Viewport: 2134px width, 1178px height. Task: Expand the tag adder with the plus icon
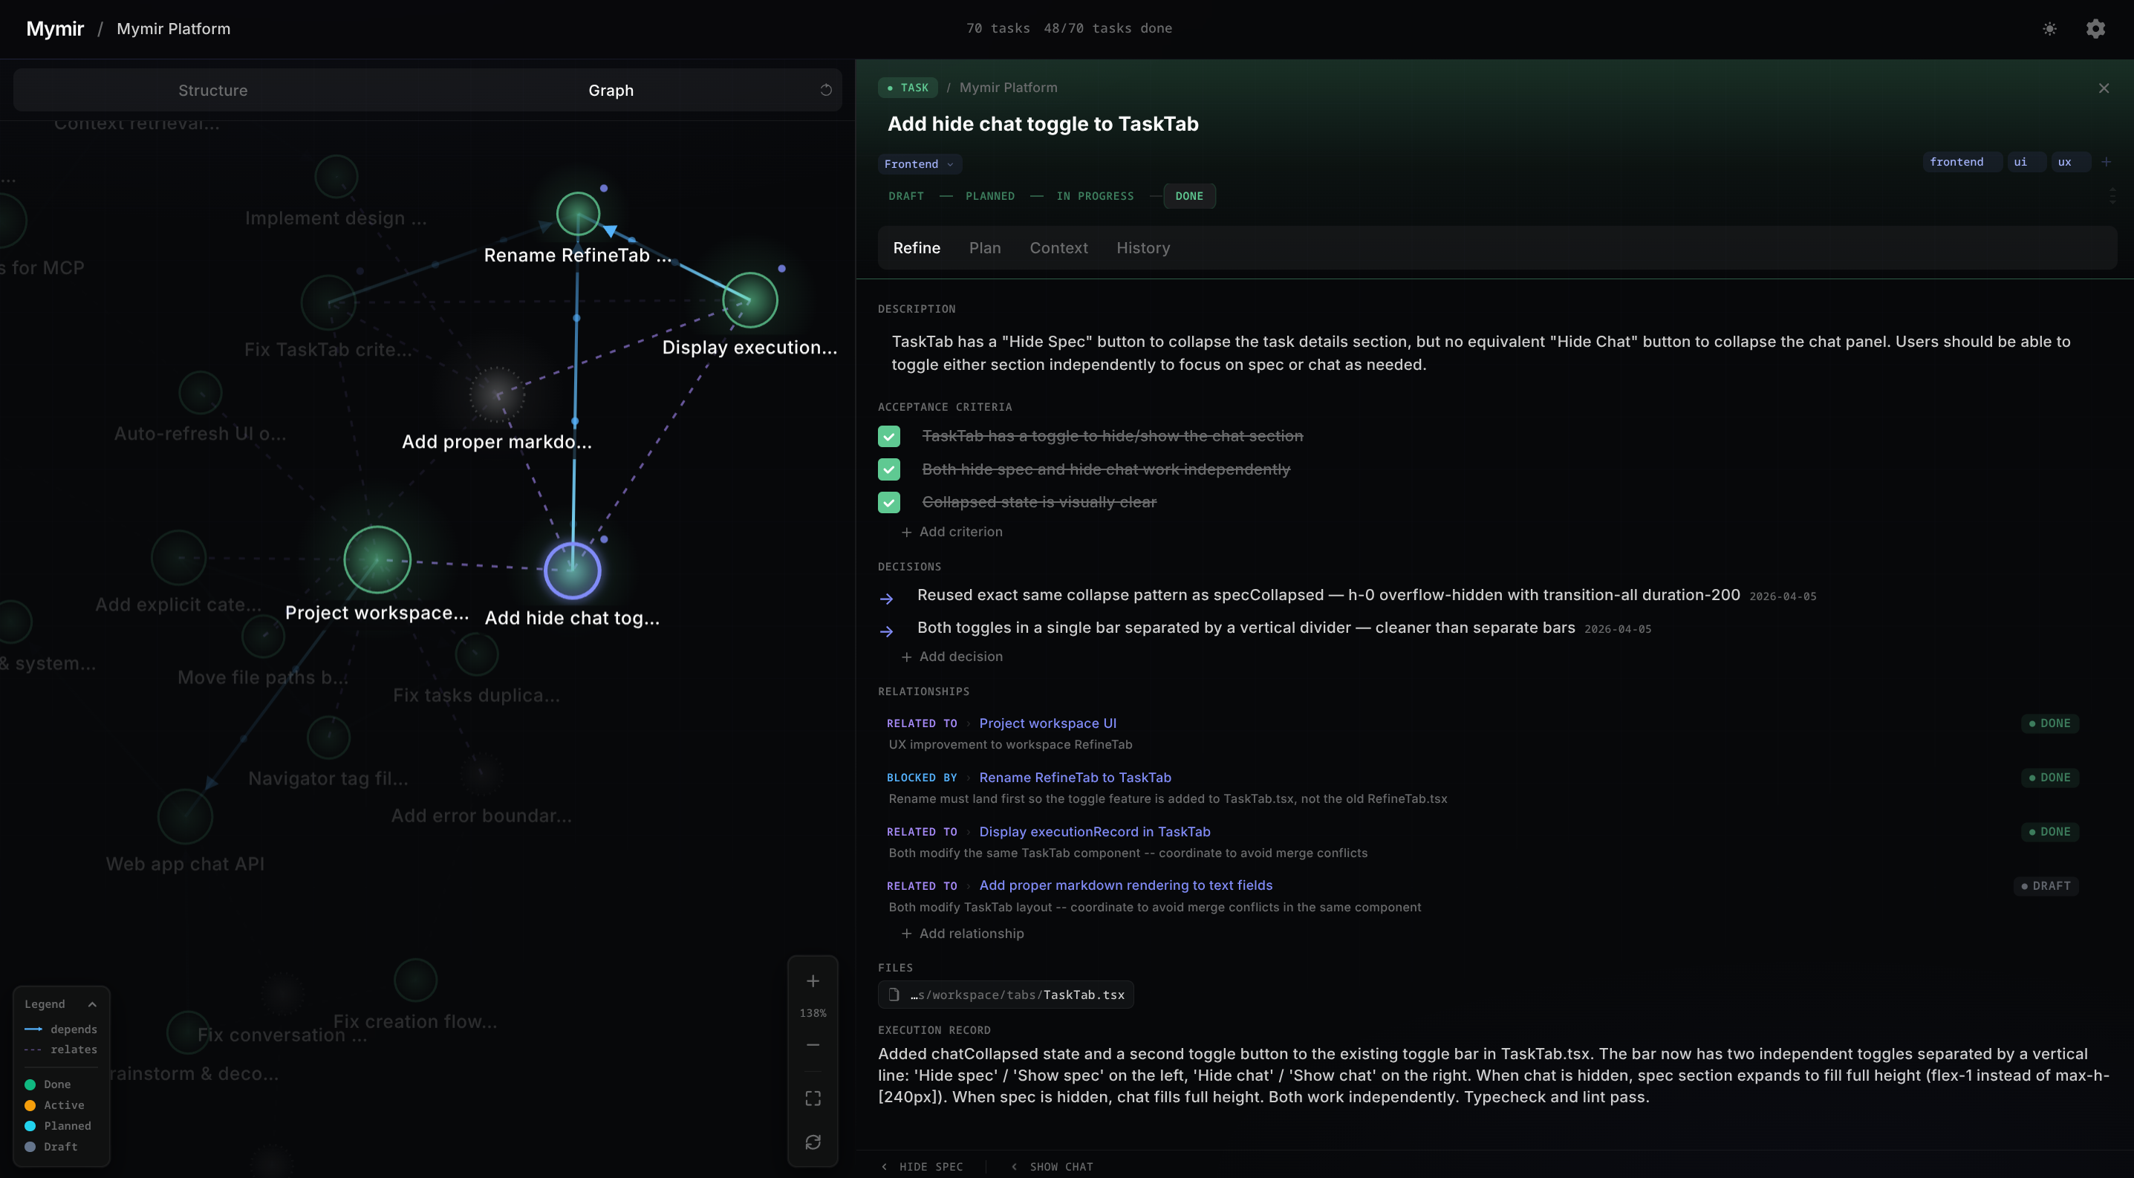click(2107, 160)
